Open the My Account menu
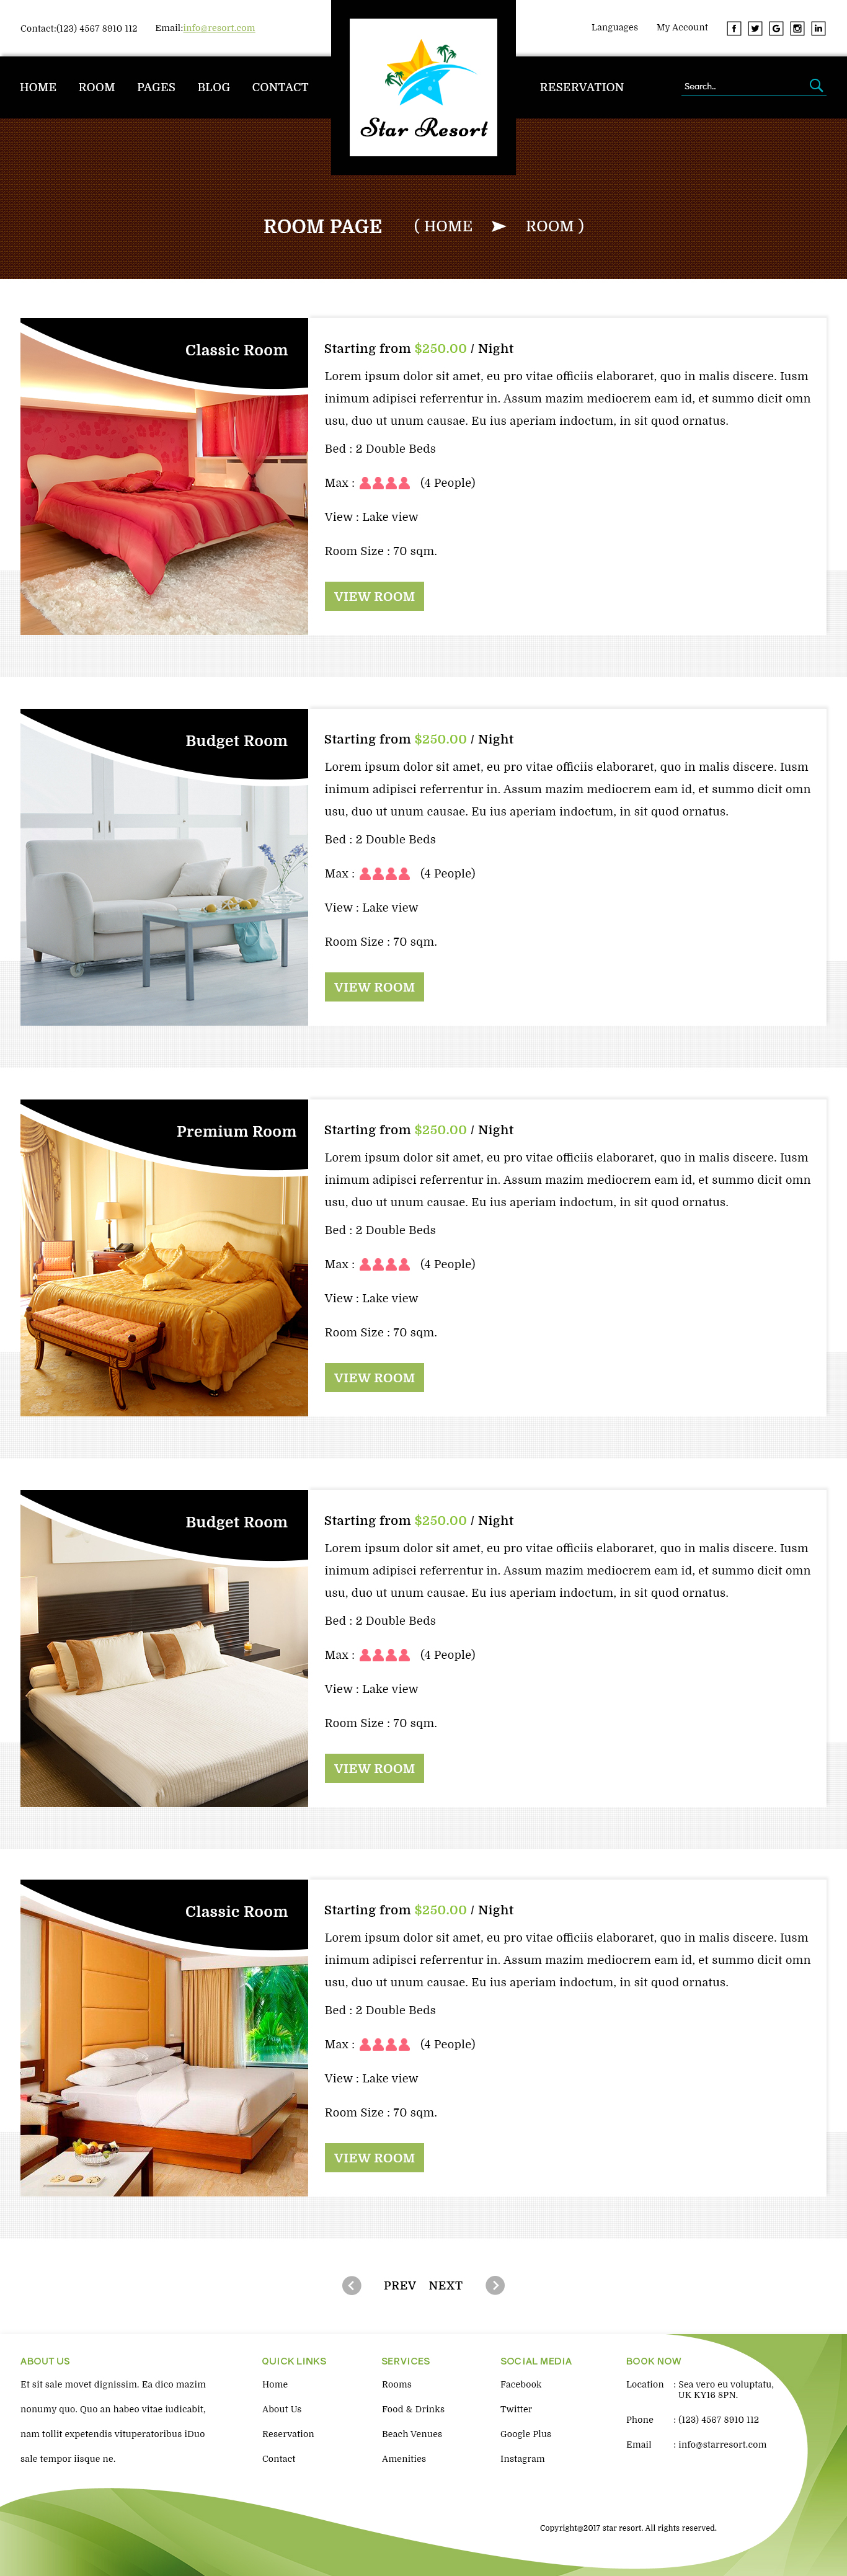The image size is (847, 2576). coord(682,27)
